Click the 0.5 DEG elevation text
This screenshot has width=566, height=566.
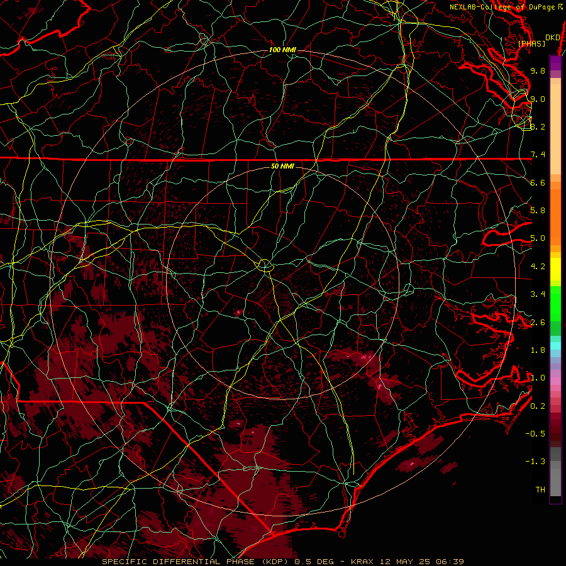pyautogui.click(x=314, y=562)
